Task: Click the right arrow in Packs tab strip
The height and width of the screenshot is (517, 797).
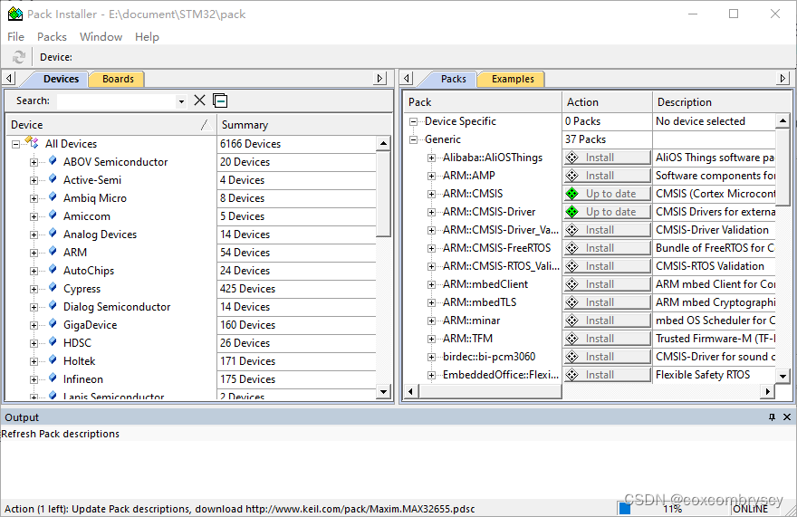Action: (x=783, y=78)
